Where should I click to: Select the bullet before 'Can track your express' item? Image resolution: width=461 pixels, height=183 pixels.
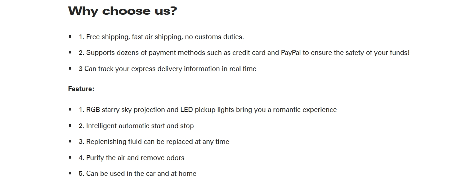pyautogui.click(x=70, y=68)
